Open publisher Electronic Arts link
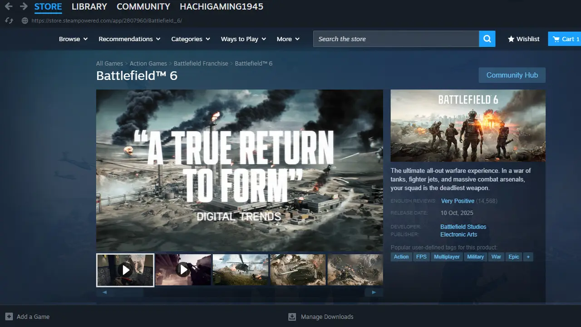This screenshot has width=581, height=327. tap(458, 234)
